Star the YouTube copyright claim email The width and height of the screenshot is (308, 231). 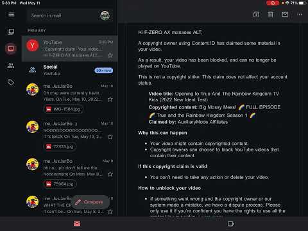pyautogui.click(x=110, y=55)
